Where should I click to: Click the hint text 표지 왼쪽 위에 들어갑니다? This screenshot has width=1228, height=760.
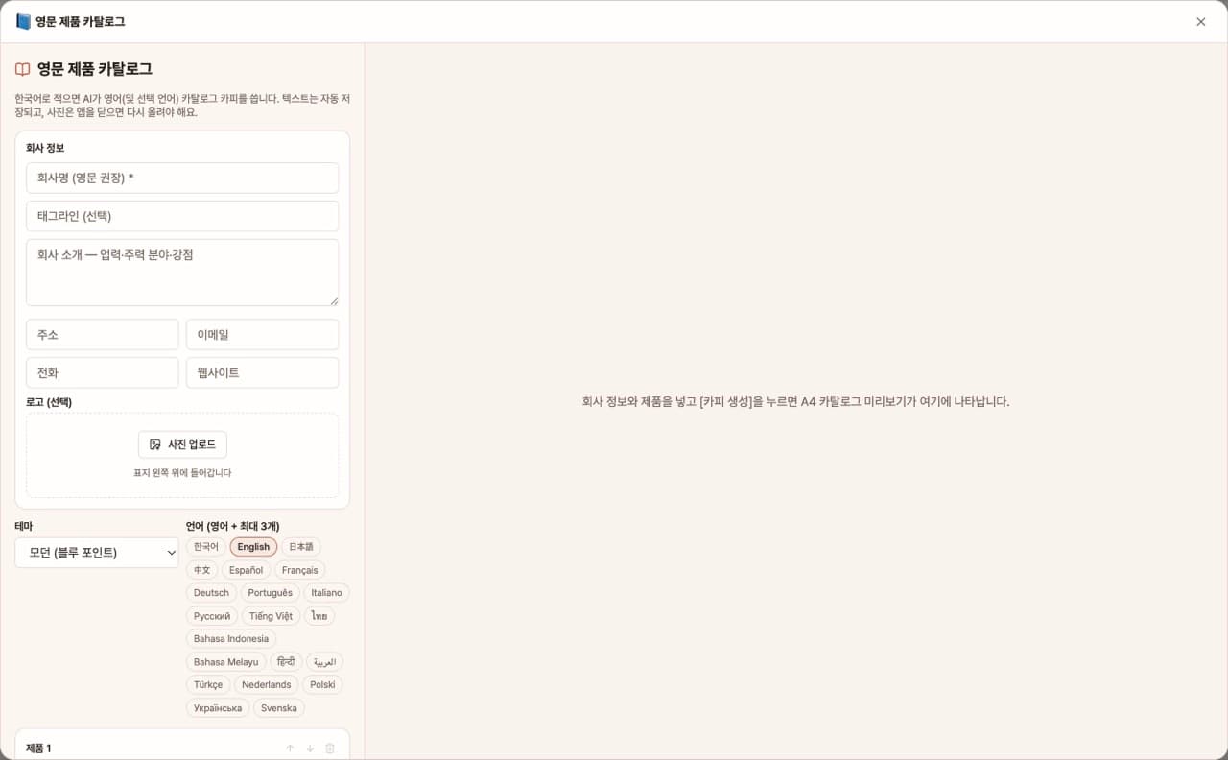click(182, 473)
